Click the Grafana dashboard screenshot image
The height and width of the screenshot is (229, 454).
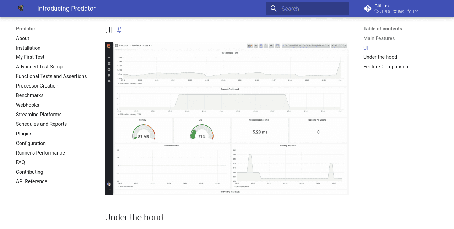227,118
